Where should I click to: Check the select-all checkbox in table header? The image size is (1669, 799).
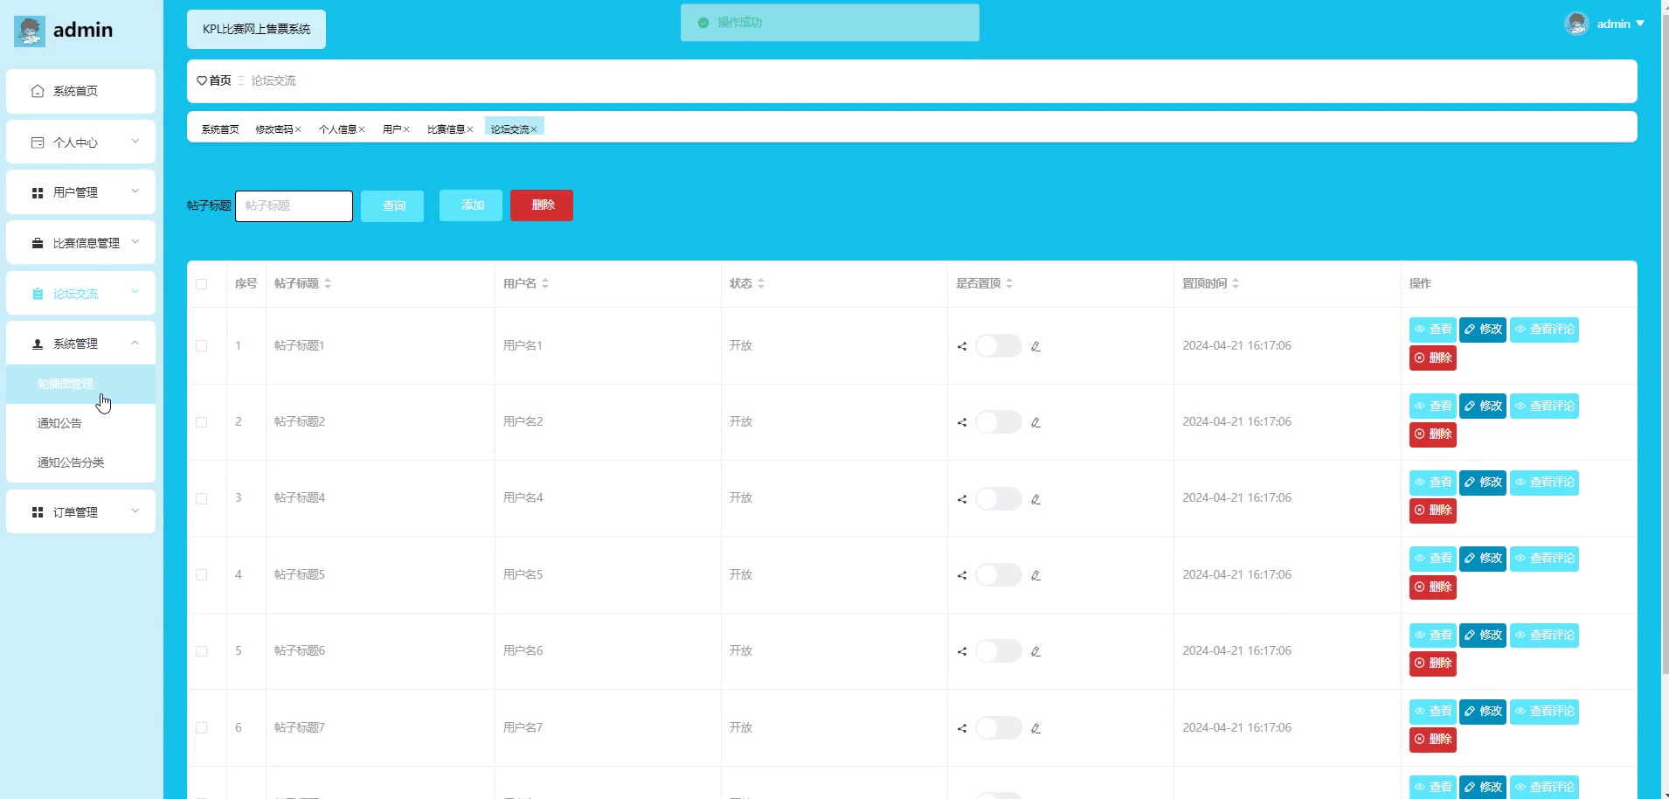tap(202, 284)
